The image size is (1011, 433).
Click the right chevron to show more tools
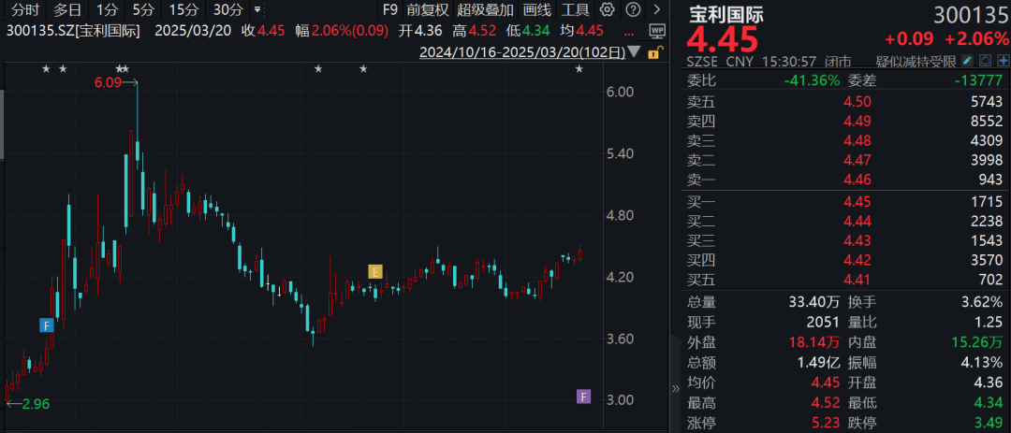(x=656, y=9)
